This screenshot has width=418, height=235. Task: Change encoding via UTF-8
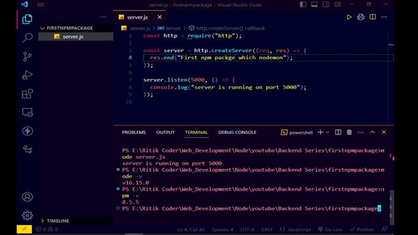(247, 229)
